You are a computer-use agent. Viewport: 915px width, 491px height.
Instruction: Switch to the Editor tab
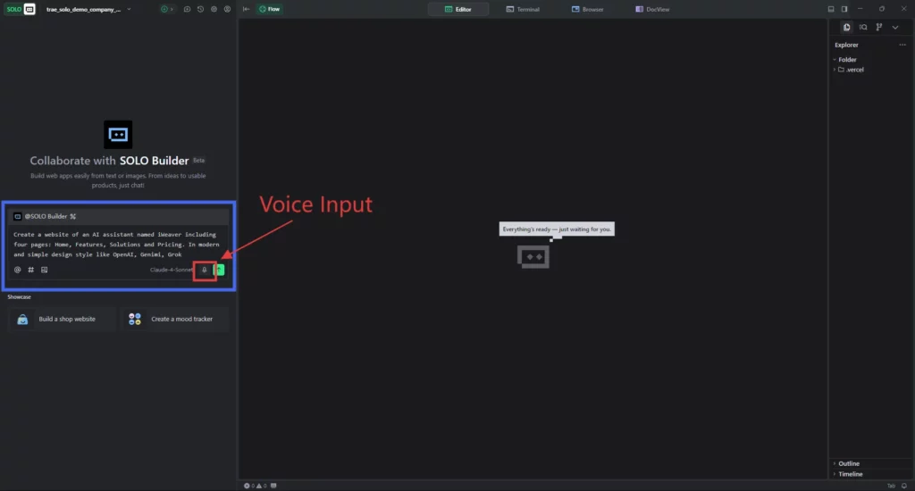point(458,9)
